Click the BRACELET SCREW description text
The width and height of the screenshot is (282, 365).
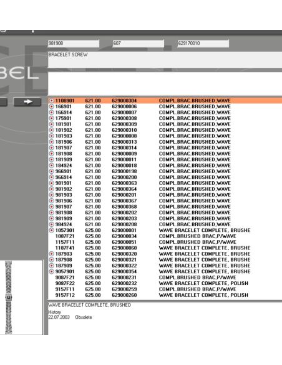[x=68, y=55]
